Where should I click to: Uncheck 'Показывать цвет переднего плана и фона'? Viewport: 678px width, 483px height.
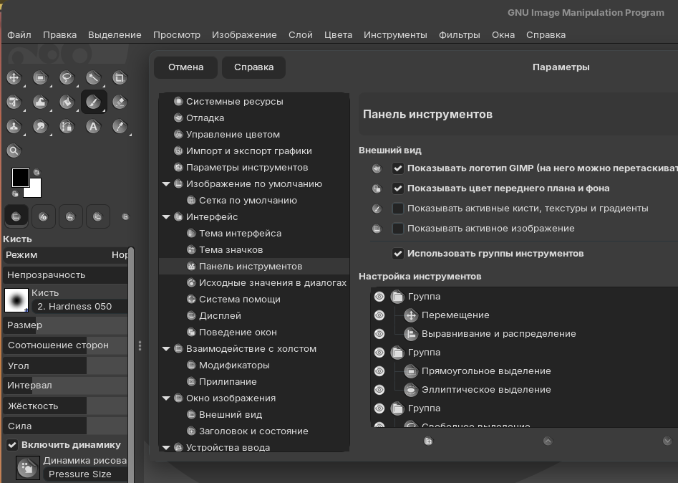click(398, 188)
